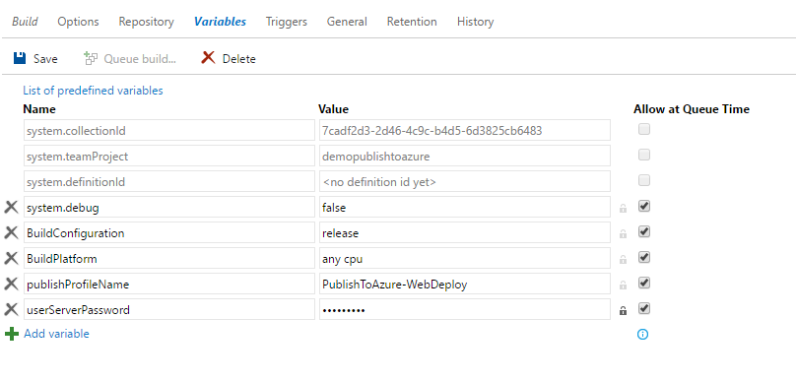Click the green plus Add variable icon
This screenshot has height=381, width=796.
point(11,334)
